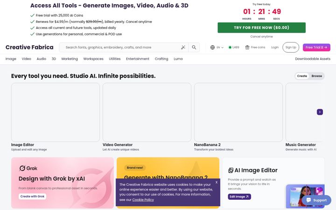Click the countdown timer 01 : 21 : 49
Screen dimensions: 336x210
pos(262,12)
